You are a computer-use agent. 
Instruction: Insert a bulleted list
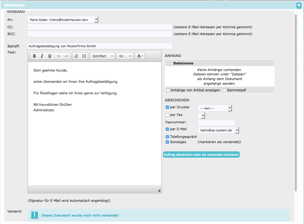[84, 56]
